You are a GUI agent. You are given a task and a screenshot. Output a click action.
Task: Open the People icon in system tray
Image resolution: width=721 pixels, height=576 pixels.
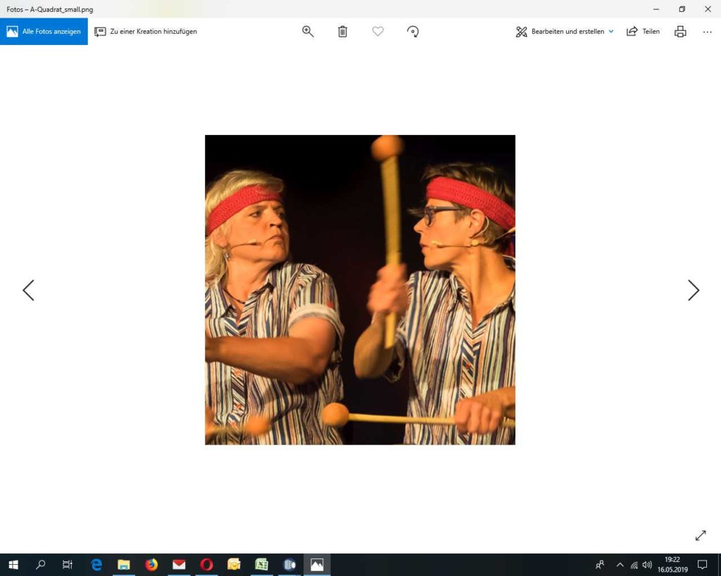(x=600, y=565)
